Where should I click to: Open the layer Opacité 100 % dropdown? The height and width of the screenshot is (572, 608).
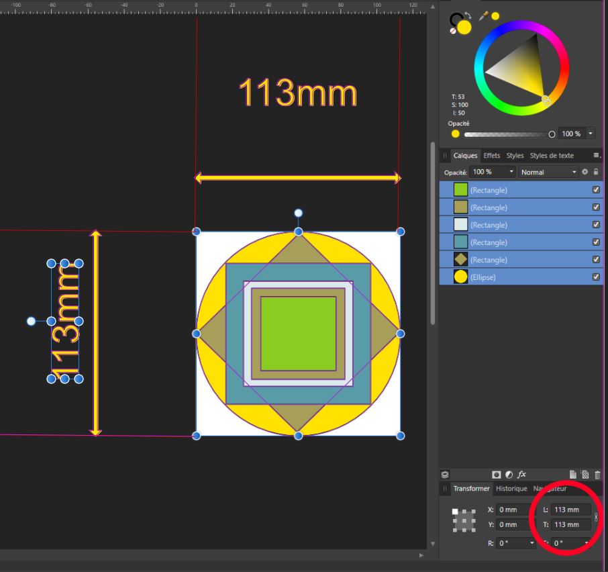511,171
